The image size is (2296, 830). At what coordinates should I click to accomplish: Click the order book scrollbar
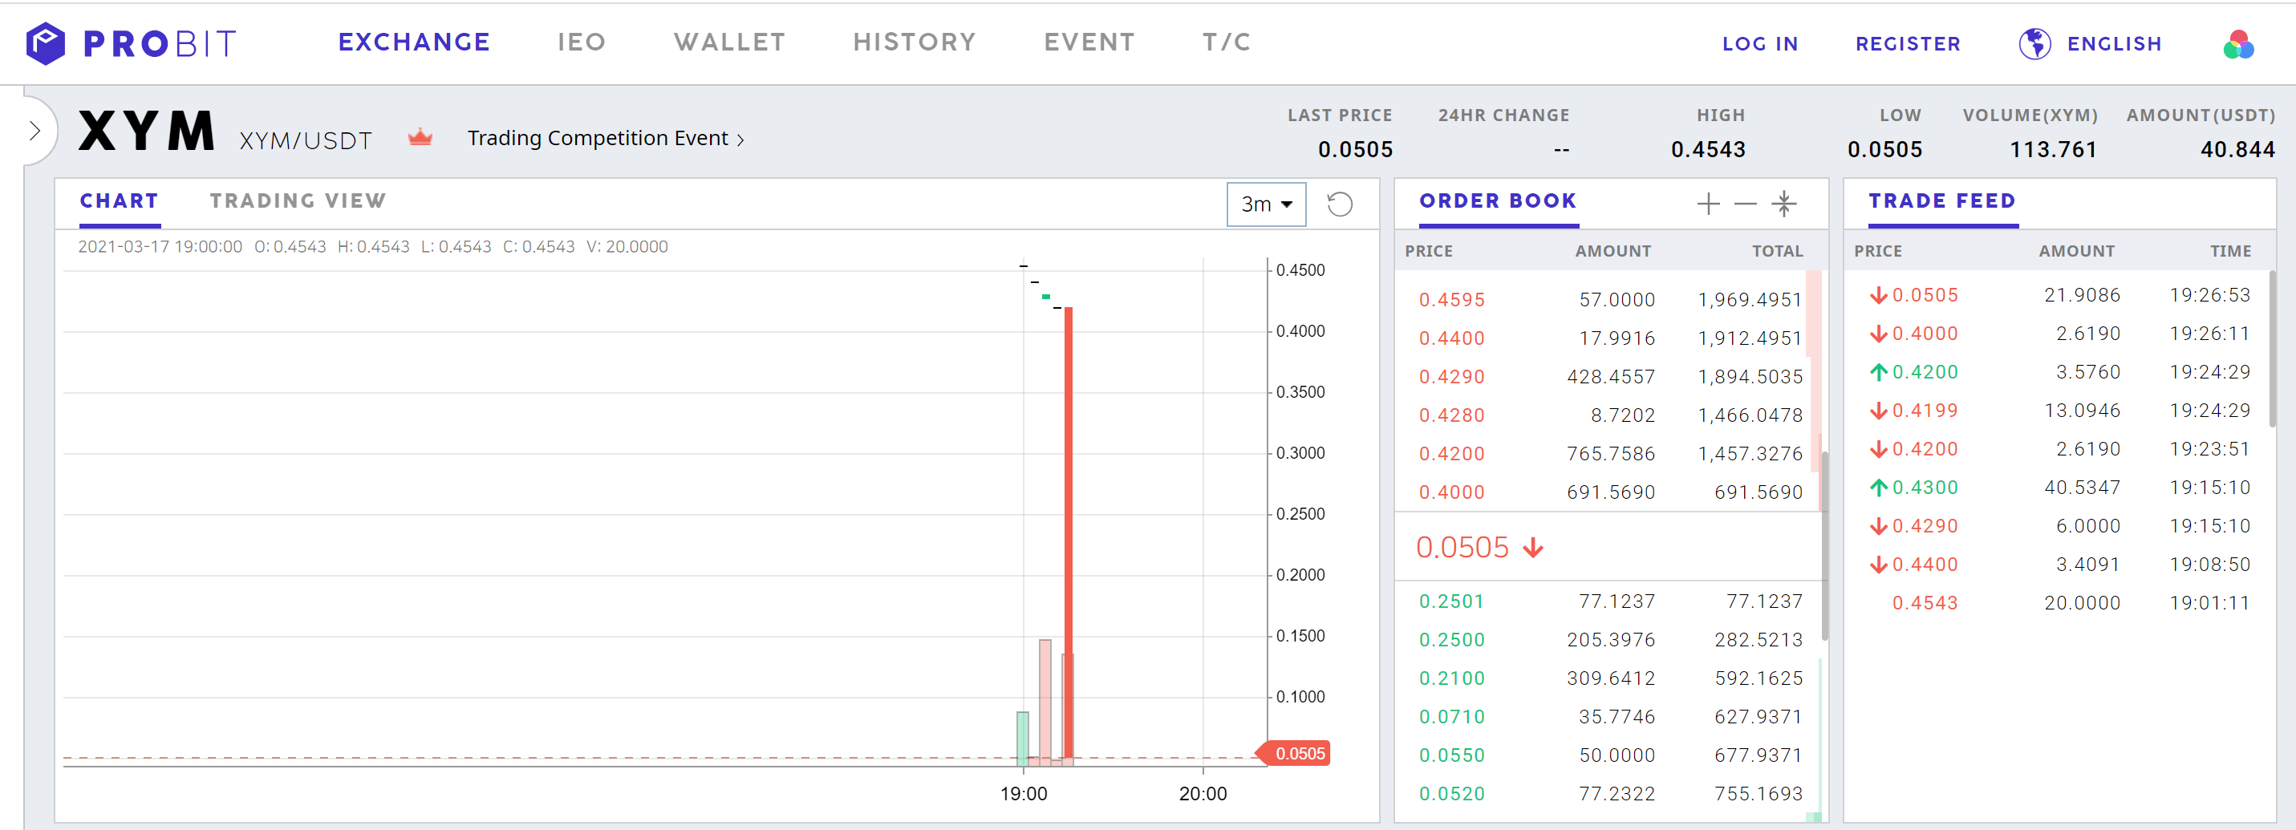(x=1824, y=545)
